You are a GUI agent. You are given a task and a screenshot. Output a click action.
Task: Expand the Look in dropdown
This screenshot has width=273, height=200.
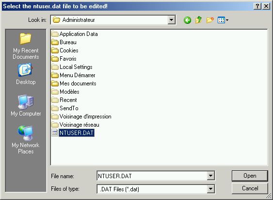click(171, 20)
